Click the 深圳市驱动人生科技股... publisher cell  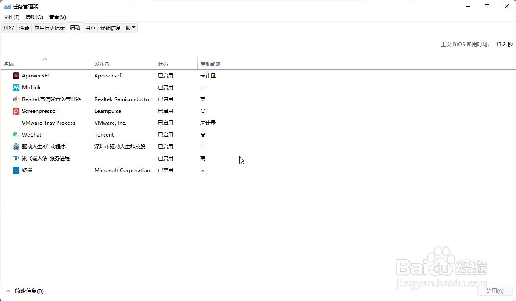click(122, 147)
